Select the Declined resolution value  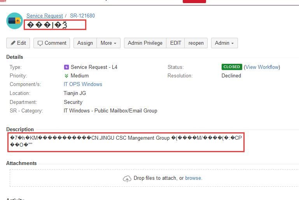[x=231, y=75]
